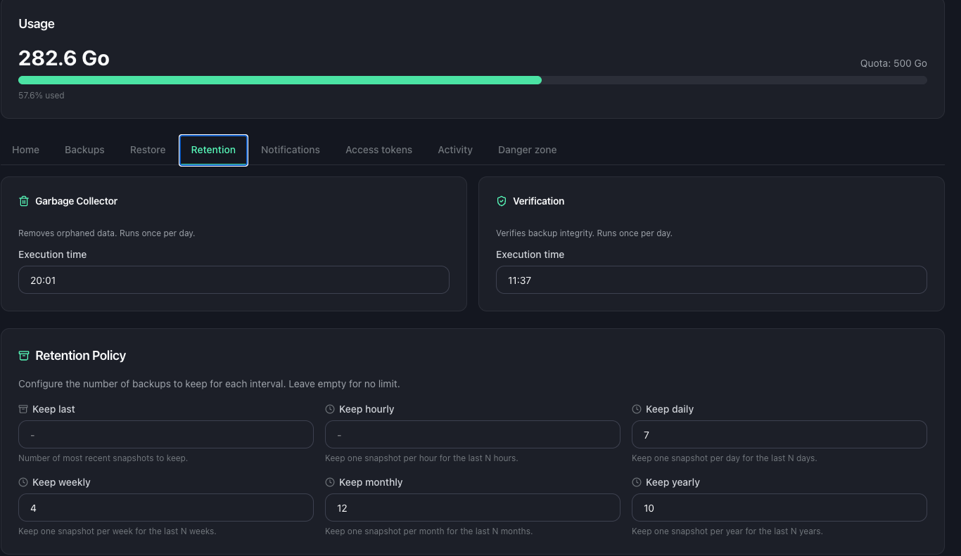Click the Garbage Collector trash icon

tap(24, 201)
